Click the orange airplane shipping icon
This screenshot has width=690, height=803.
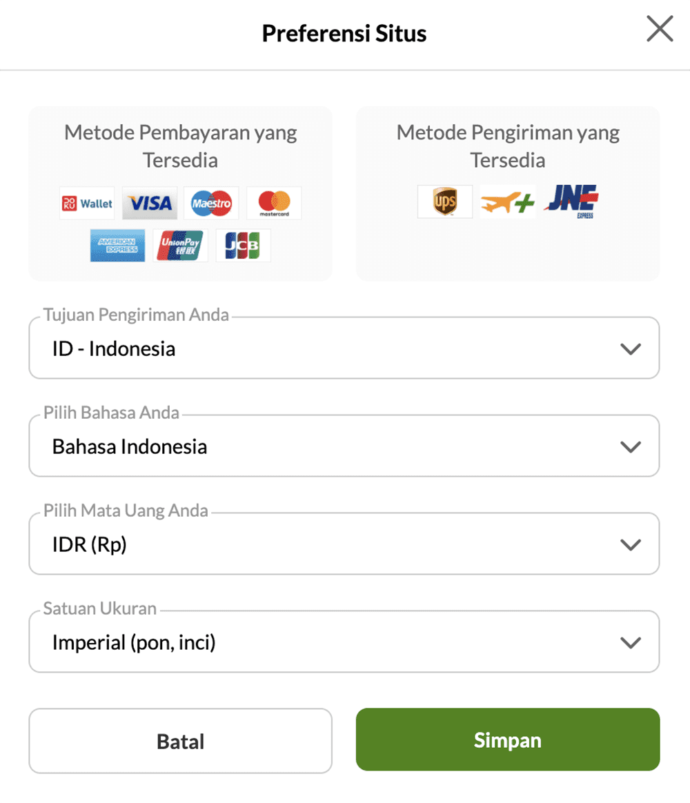tap(507, 202)
